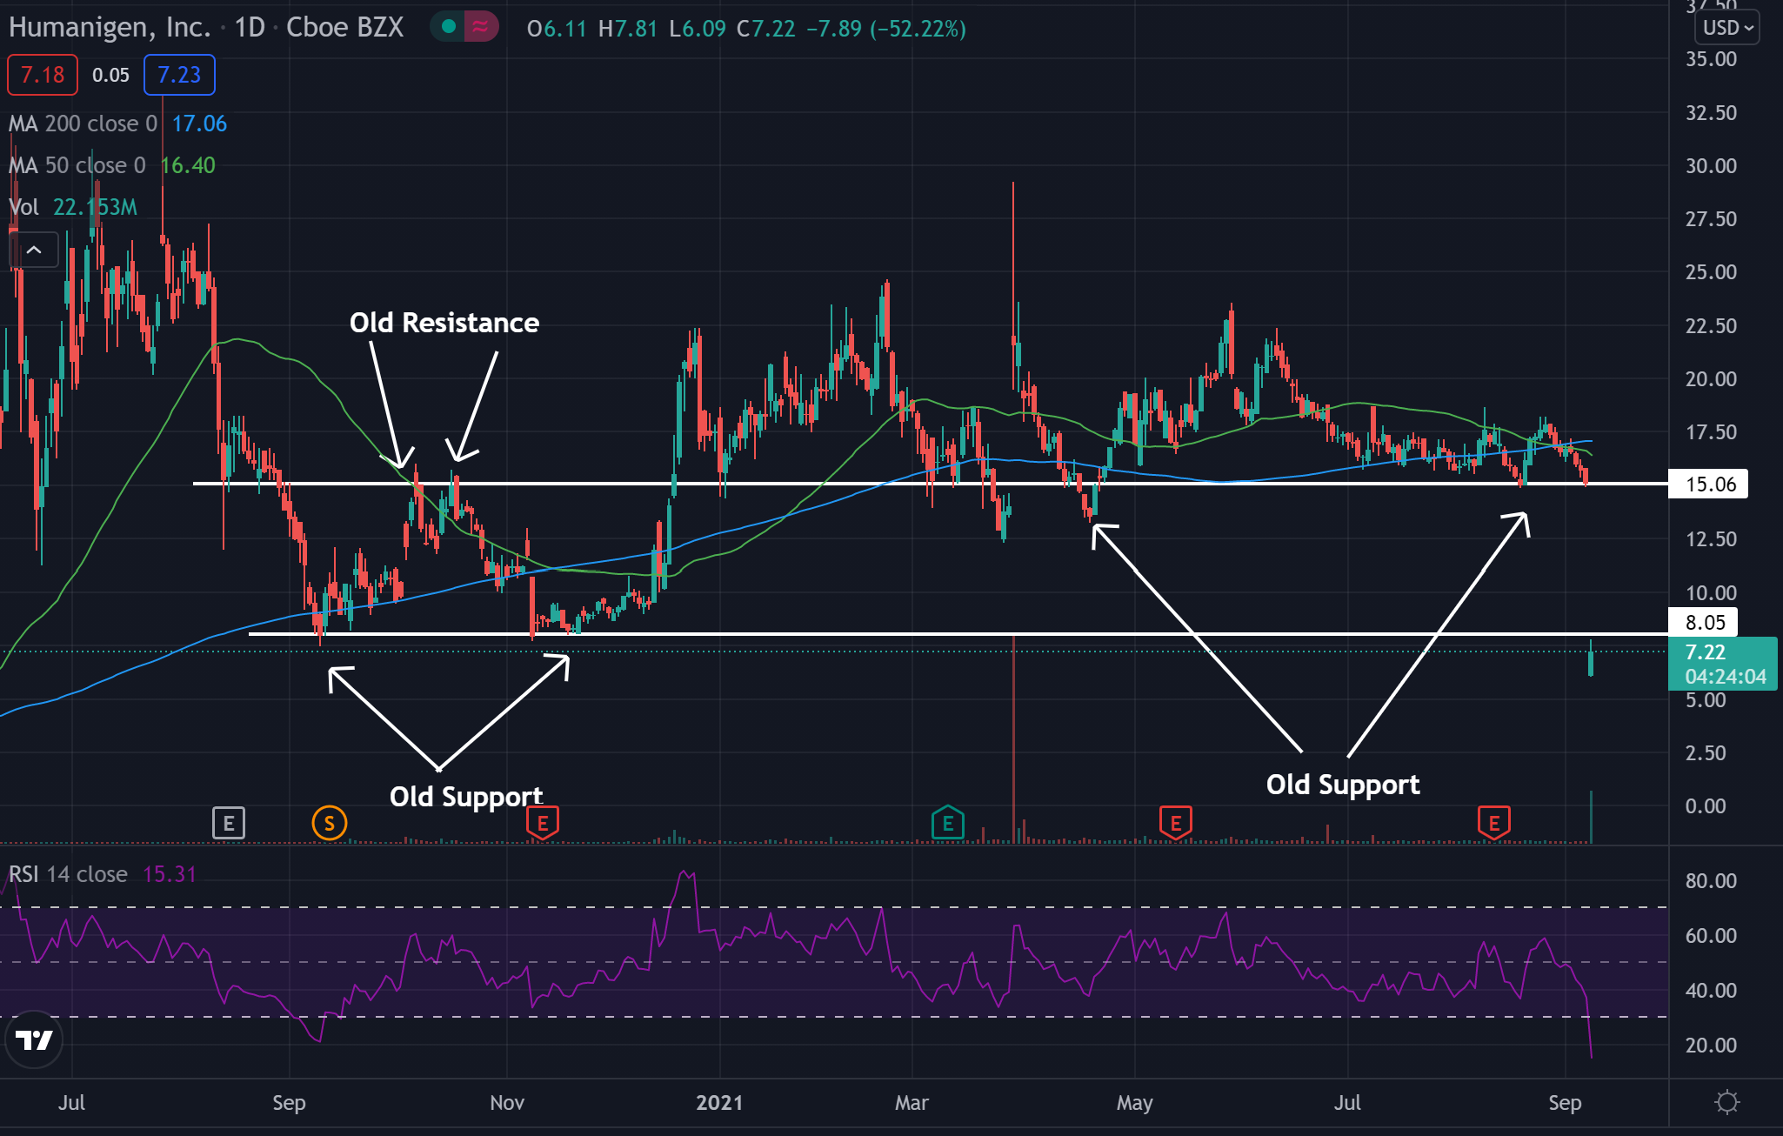1783x1136 pixels.
Task: Select the RSI 14 close indicator label
Action: point(68,874)
